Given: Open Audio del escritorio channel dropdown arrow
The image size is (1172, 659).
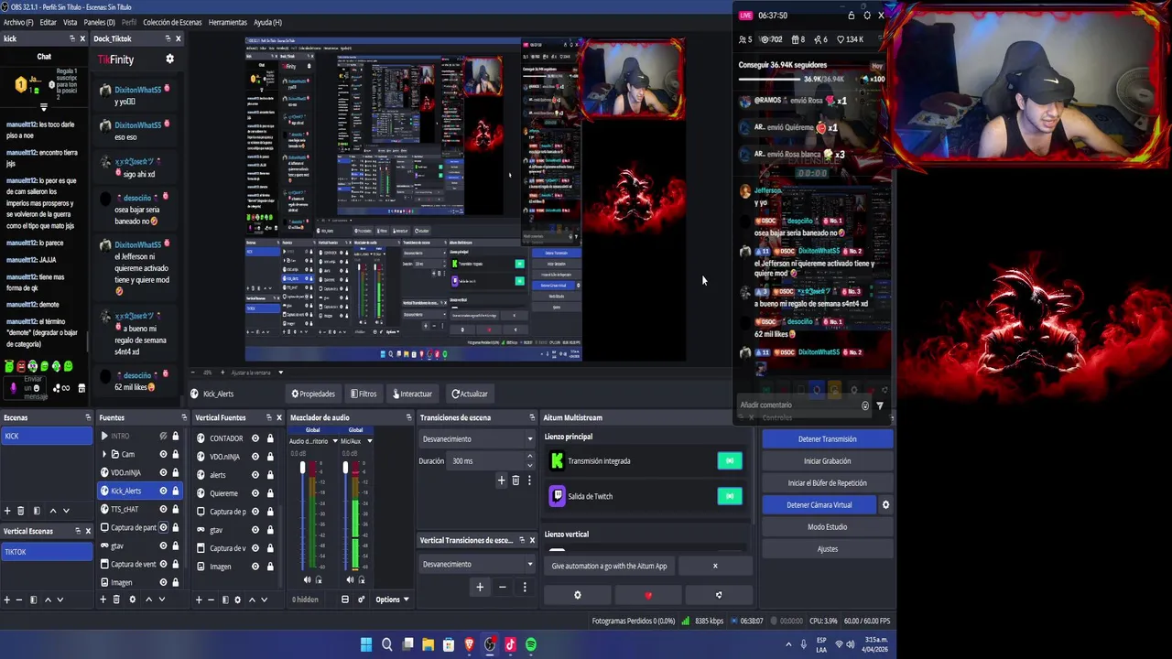Looking at the screenshot, I should coord(334,441).
